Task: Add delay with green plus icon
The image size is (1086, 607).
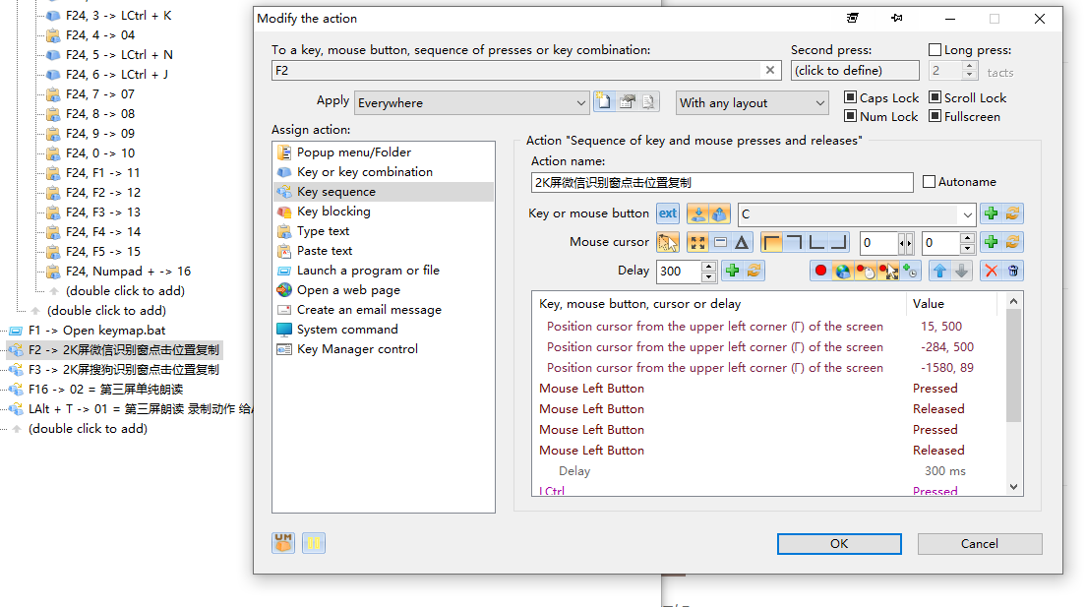Action: pyautogui.click(x=731, y=271)
